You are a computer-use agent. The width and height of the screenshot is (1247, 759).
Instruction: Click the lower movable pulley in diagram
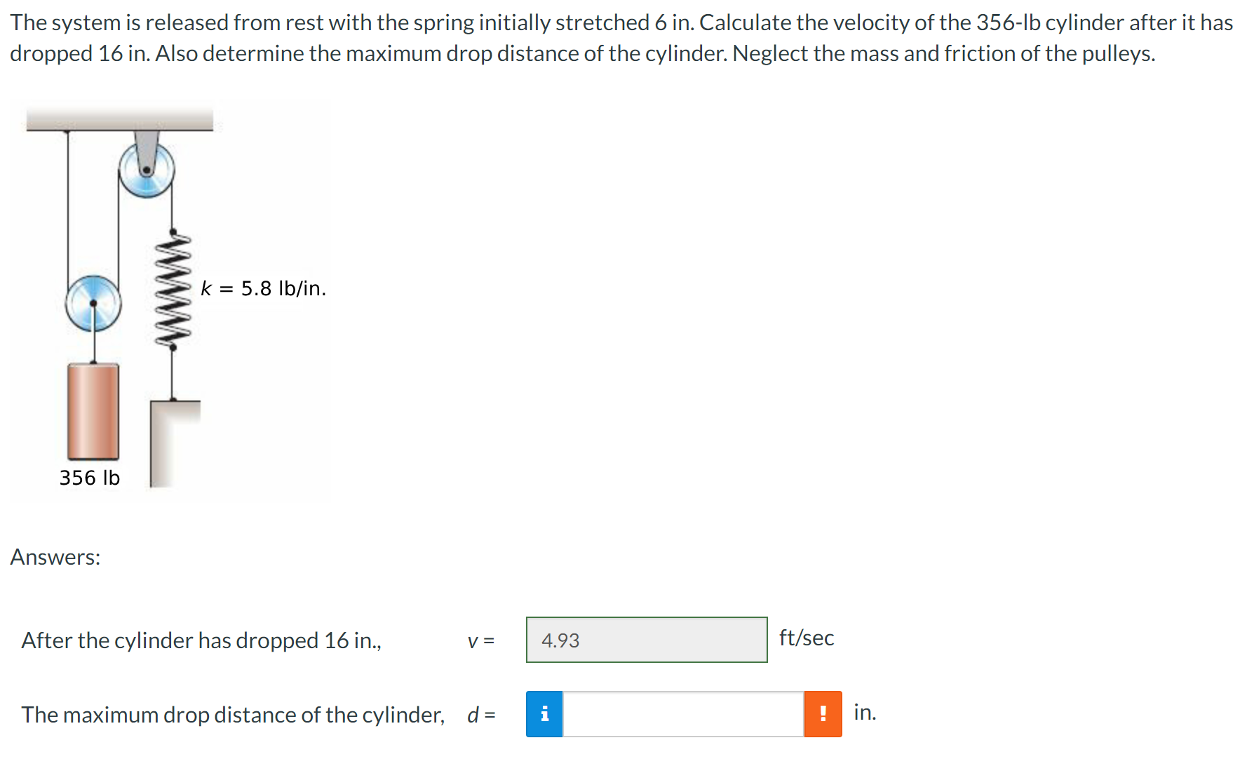[93, 303]
